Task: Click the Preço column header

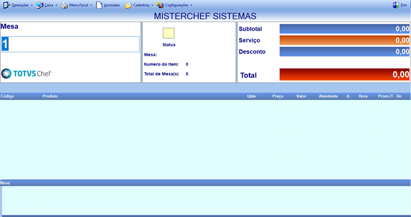Action: 278,96
